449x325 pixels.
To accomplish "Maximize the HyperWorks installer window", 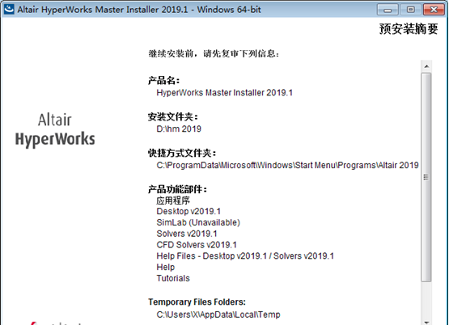I will point(410,10).
